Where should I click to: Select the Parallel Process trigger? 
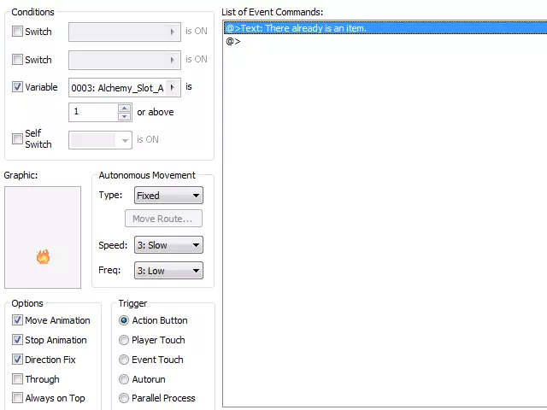(124, 398)
